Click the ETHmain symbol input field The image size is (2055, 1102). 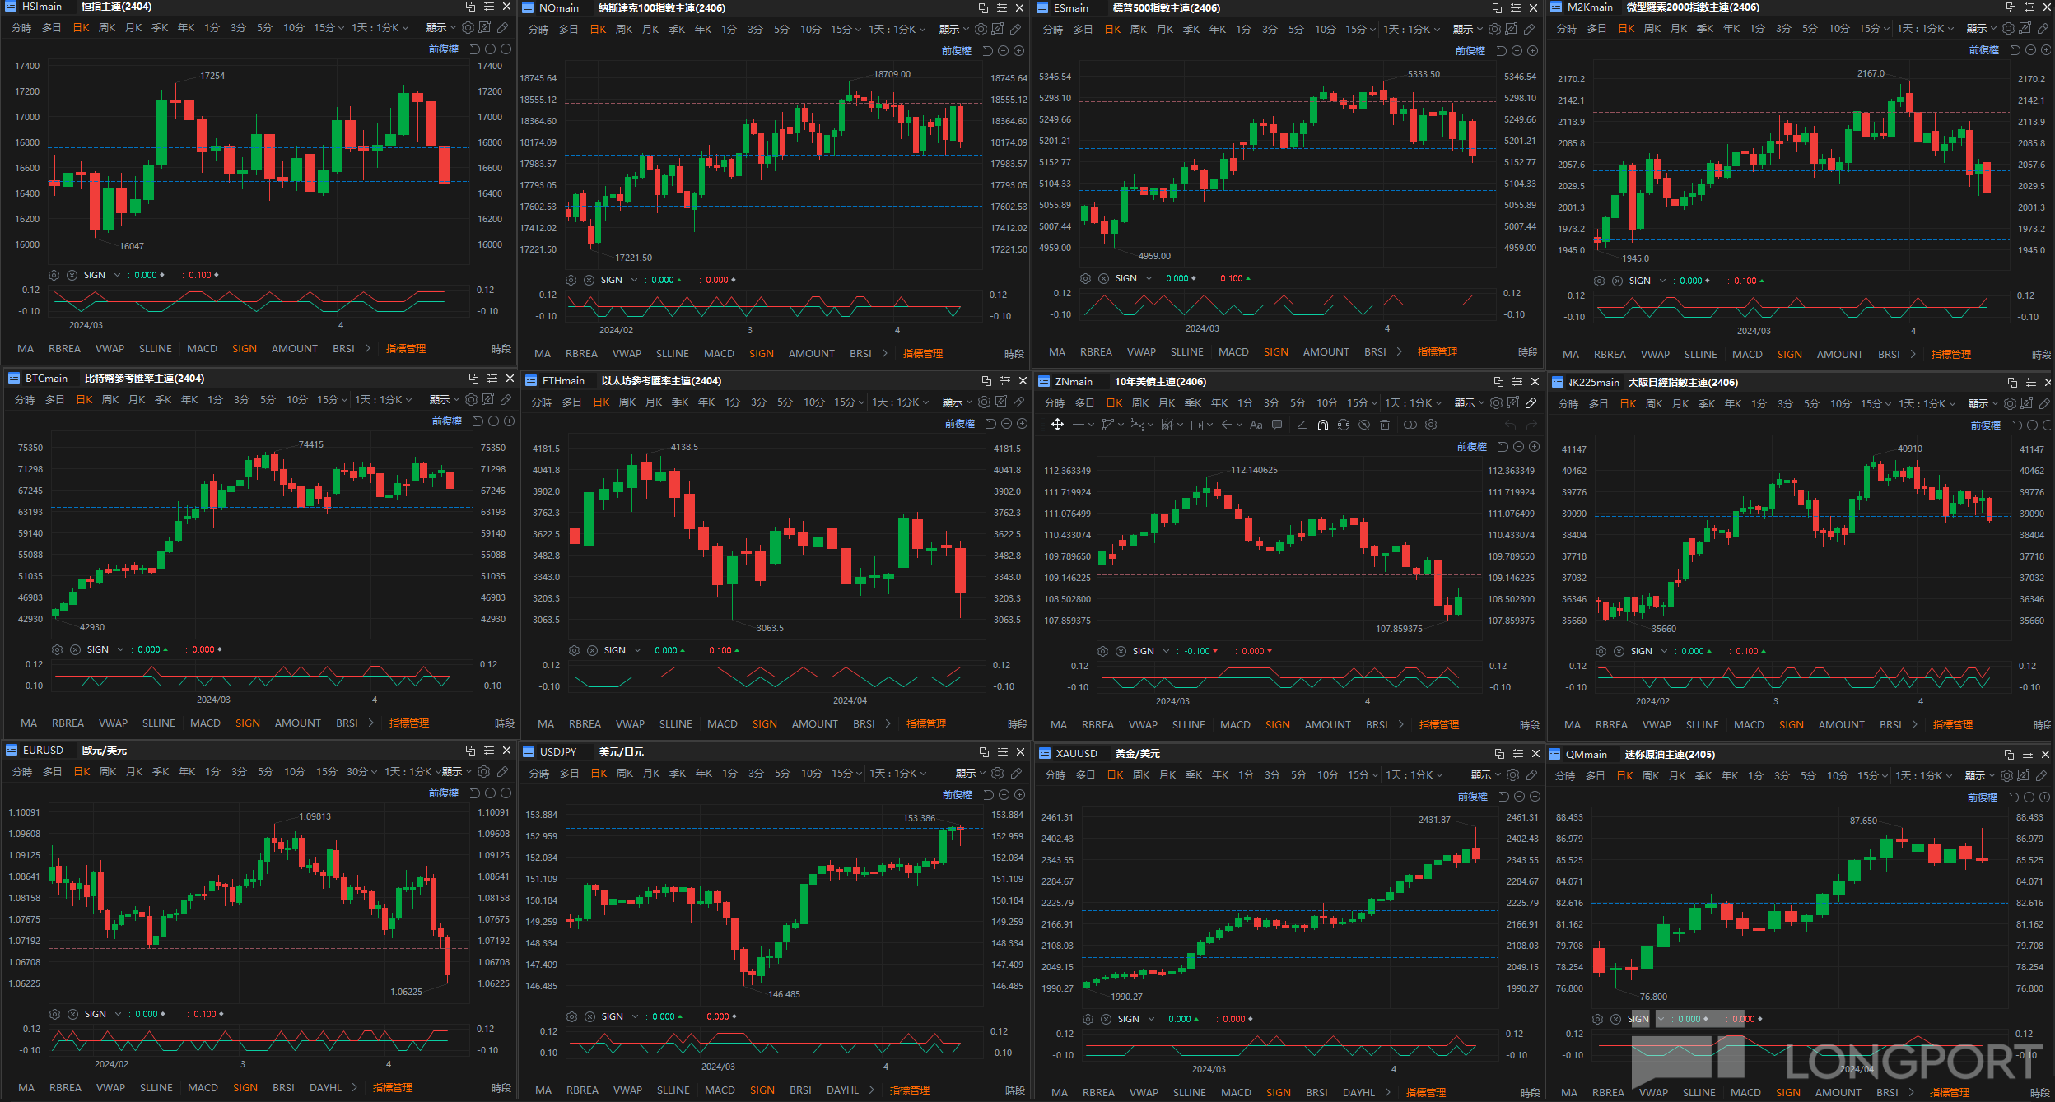tap(563, 380)
